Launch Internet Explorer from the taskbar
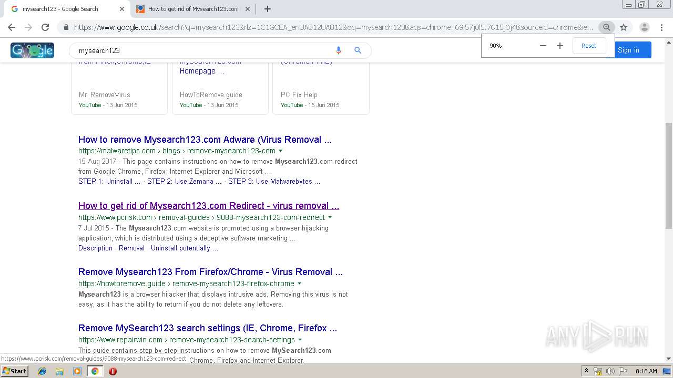 point(42,371)
